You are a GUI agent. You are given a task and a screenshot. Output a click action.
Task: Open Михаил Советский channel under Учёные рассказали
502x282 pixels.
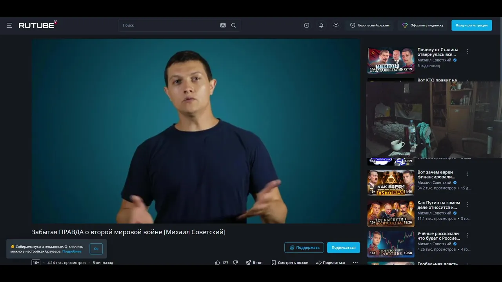click(x=434, y=244)
